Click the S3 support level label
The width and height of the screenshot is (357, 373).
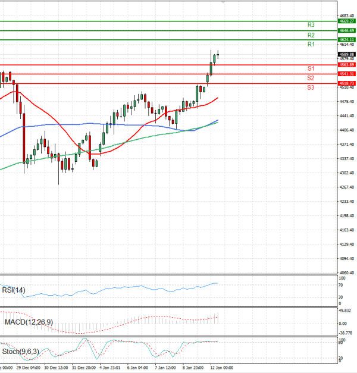pos(311,87)
